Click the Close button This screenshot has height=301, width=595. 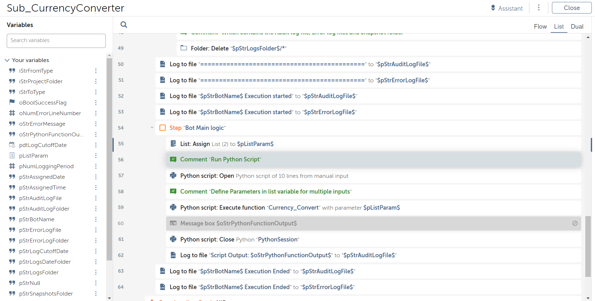[571, 8]
